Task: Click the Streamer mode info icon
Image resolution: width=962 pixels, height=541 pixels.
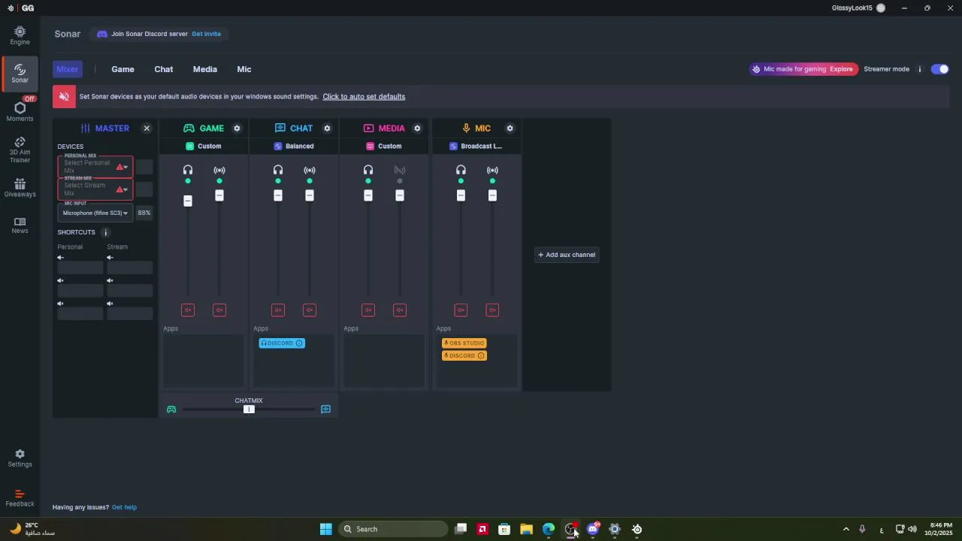Action: pos(919,69)
